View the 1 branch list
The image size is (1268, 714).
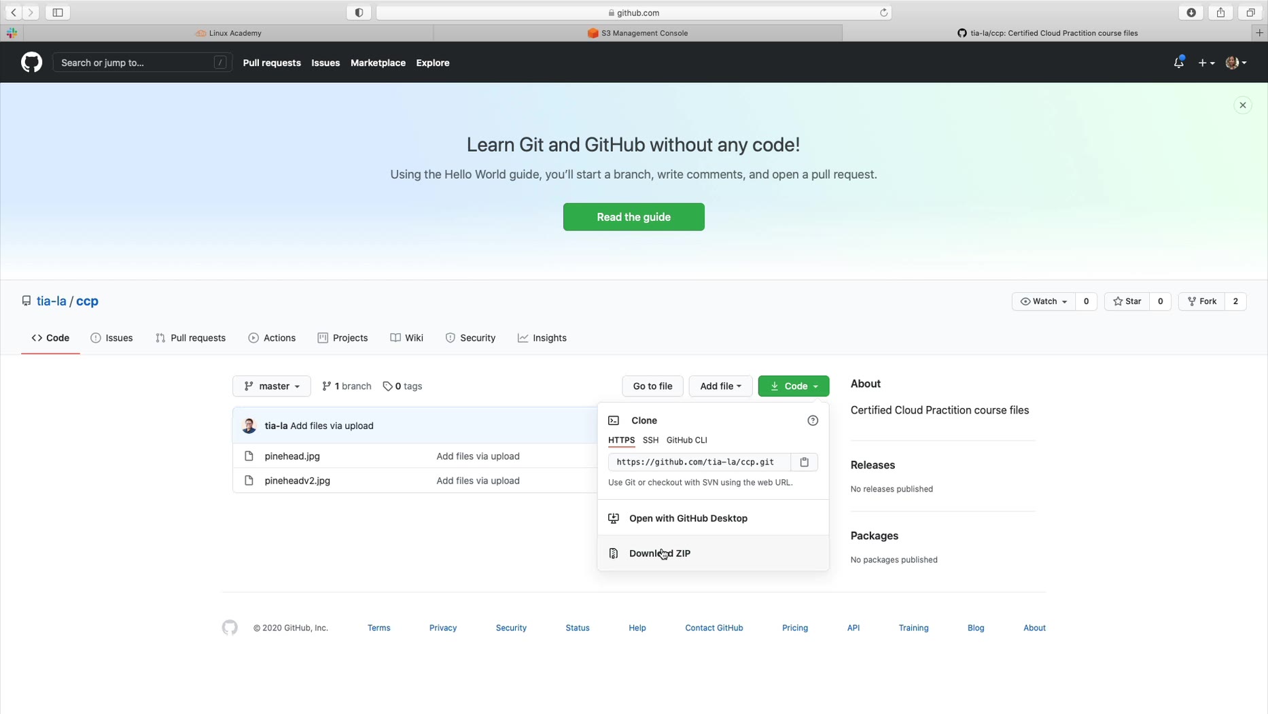[347, 386]
